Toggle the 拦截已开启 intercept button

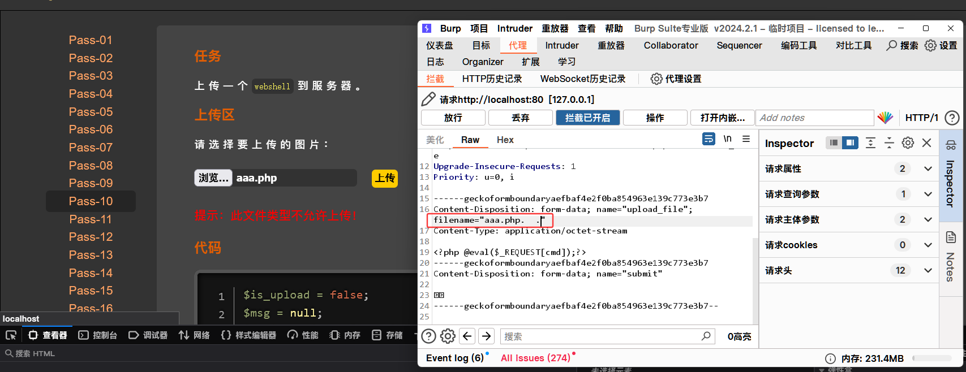pyautogui.click(x=588, y=118)
